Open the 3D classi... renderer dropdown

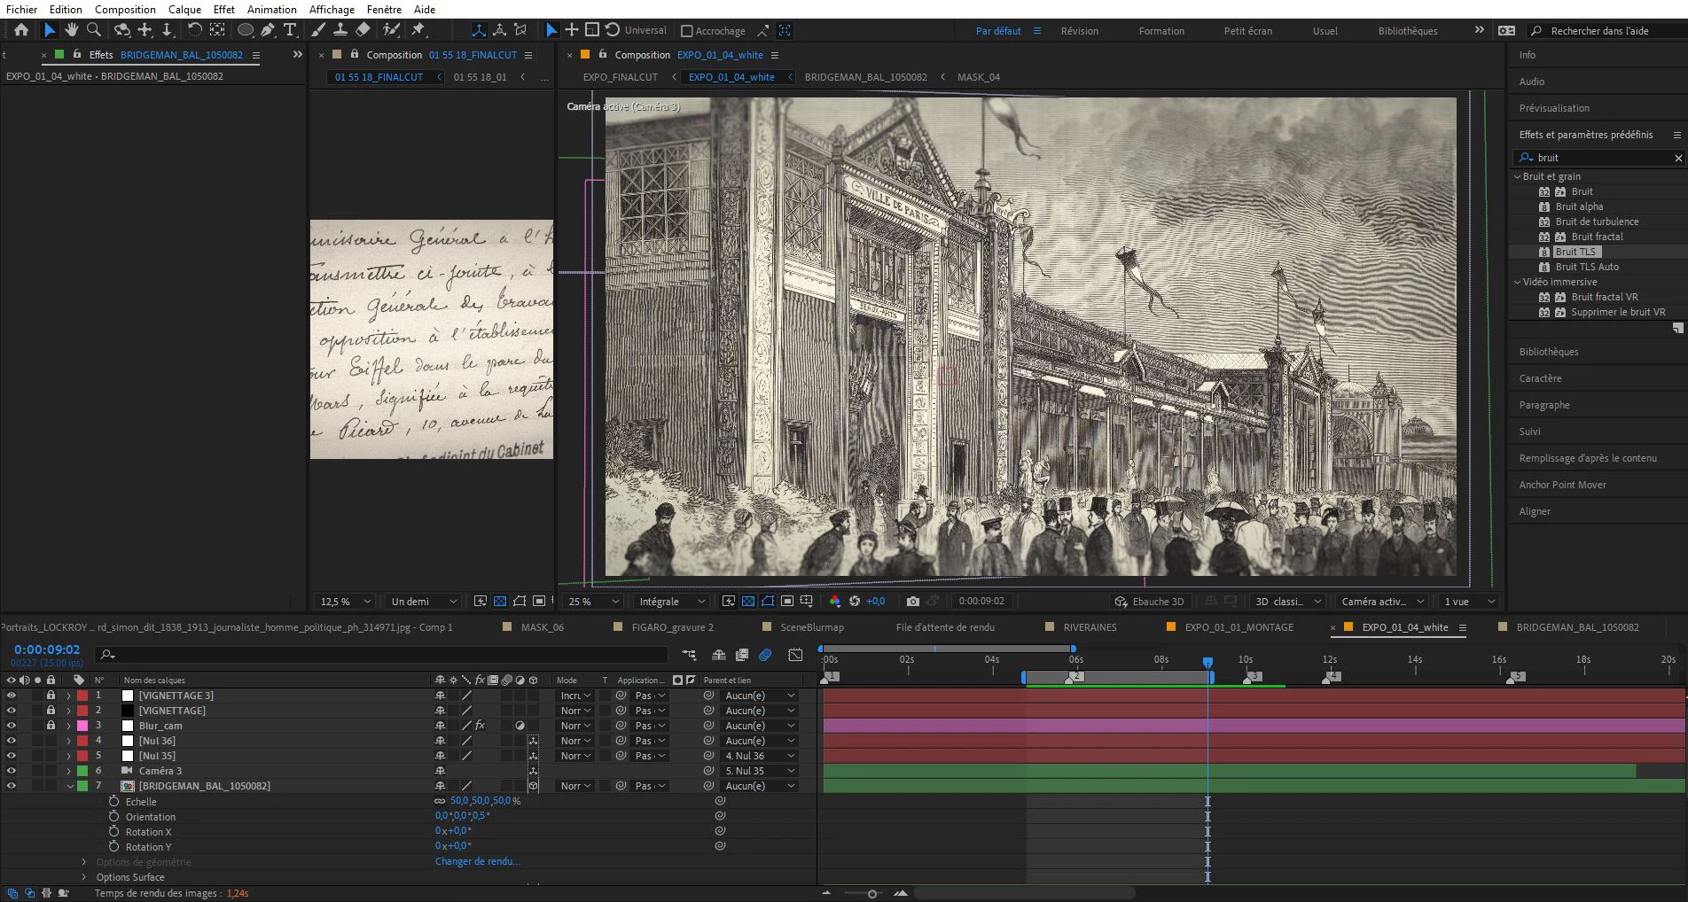(1286, 602)
